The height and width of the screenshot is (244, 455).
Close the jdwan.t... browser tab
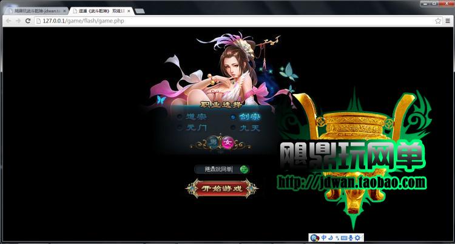click(x=64, y=11)
